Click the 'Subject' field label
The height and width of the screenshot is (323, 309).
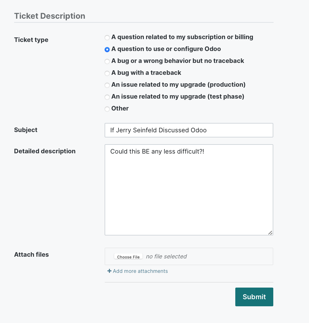coord(26,130)
